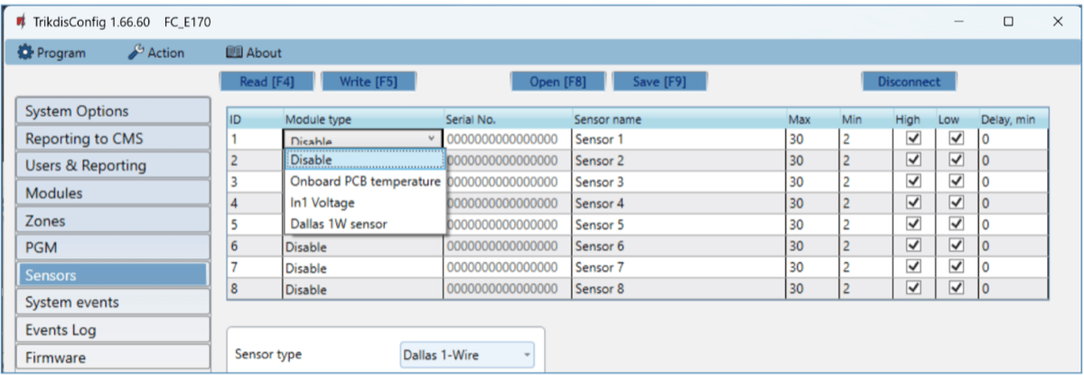Click the TrikdisConfig app icon in title bar
Image resolution: width=1084 pixels, height=375 pixels.
pos(19,22)
